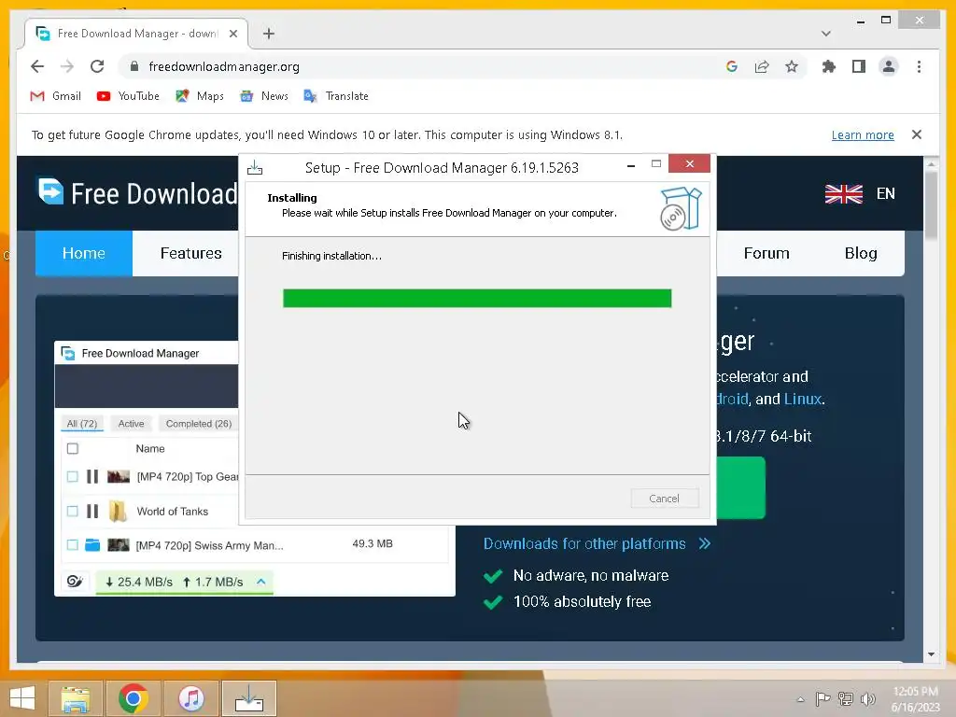Tick checkbox for Top Gear row
Viewport: 956px width, 717px height.
click(73, 476)
